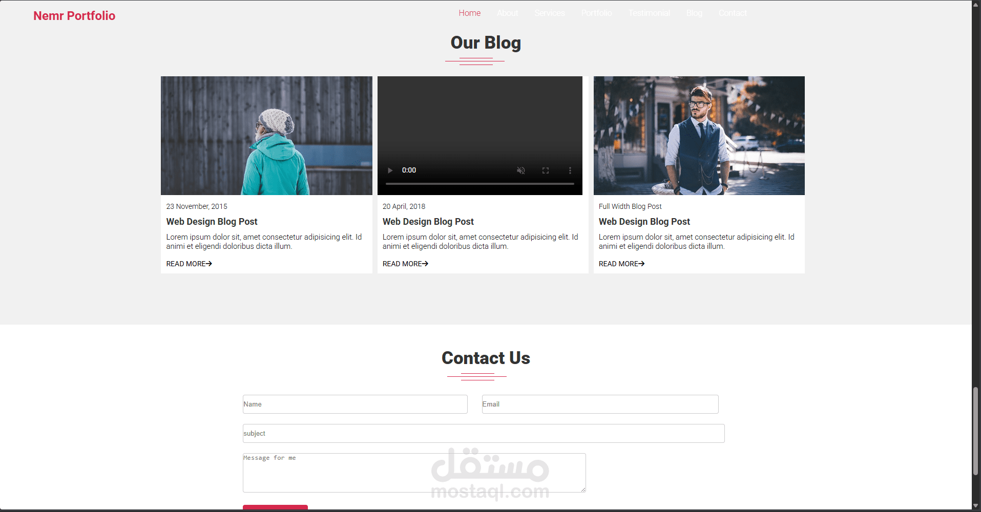Open the man in vest image
Image resolution: width=981 pixels, height=512 pixels.
(699, 136)
